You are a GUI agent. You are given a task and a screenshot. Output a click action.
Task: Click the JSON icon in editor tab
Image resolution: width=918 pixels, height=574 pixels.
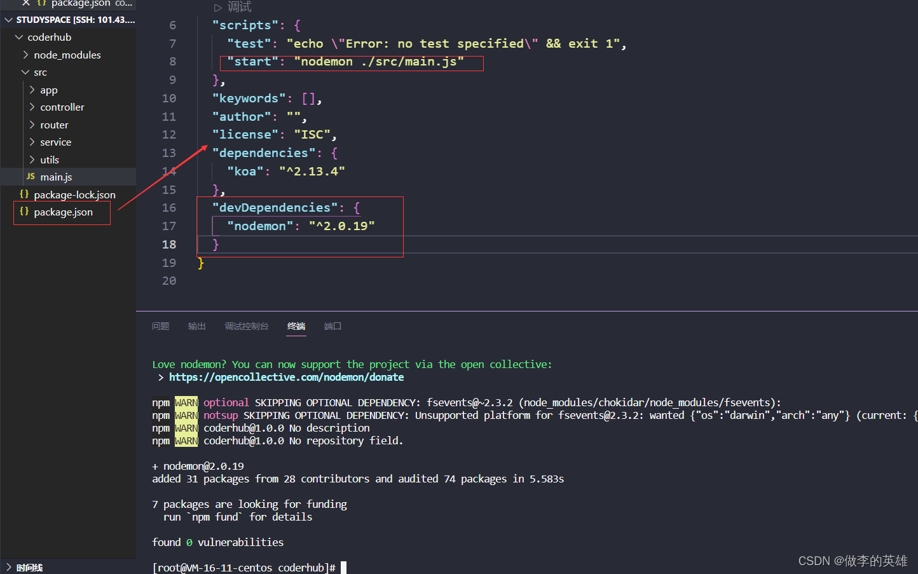41,3
